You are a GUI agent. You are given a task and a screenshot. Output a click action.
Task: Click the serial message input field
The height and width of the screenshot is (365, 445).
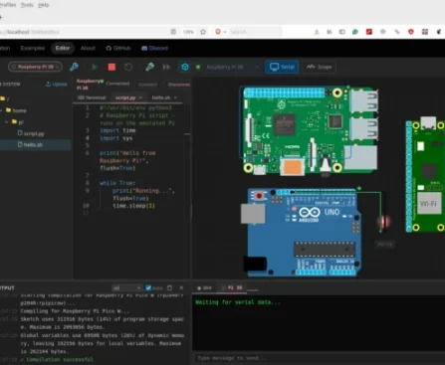tap(319, 358)
